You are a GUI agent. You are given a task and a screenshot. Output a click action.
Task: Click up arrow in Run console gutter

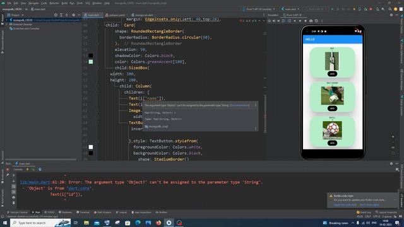pos(14,175)
